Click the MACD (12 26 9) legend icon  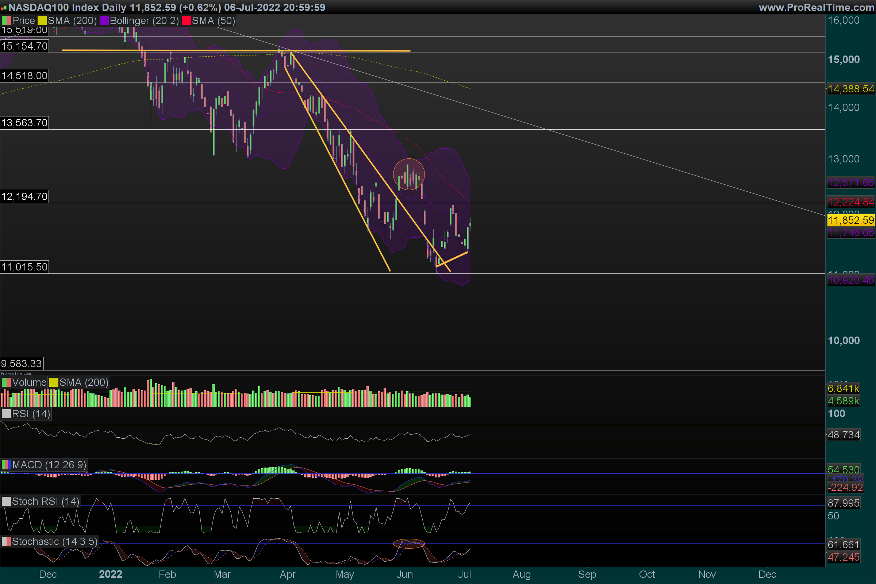(x=6, y=465)
